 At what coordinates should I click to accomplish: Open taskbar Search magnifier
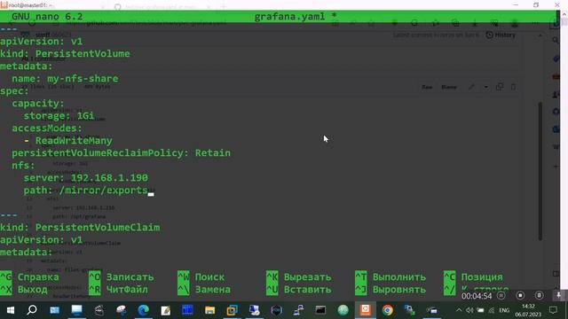click(x=32, y=310)
